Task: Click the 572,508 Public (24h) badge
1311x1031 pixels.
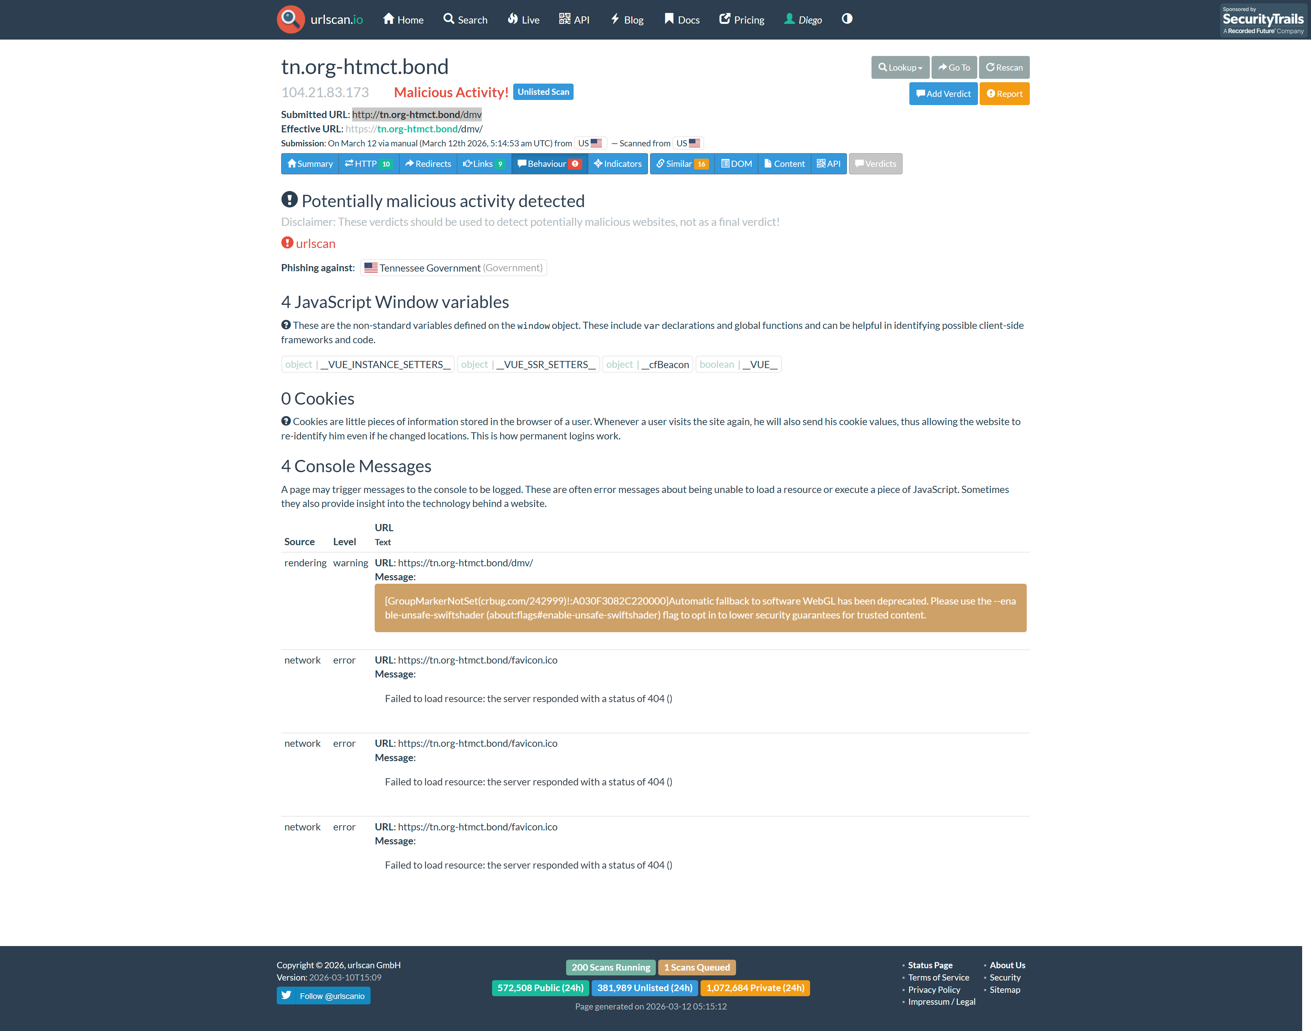Action: click(x=540, y=988)
